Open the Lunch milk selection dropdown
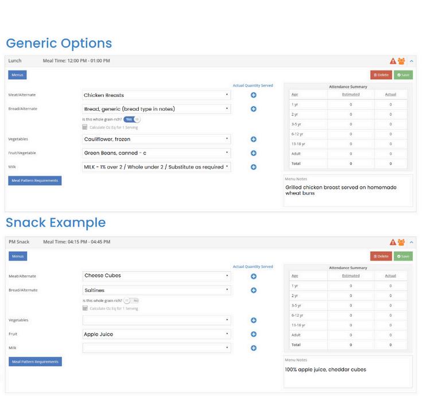The image size is (427, 397). (x=157, y=167)
